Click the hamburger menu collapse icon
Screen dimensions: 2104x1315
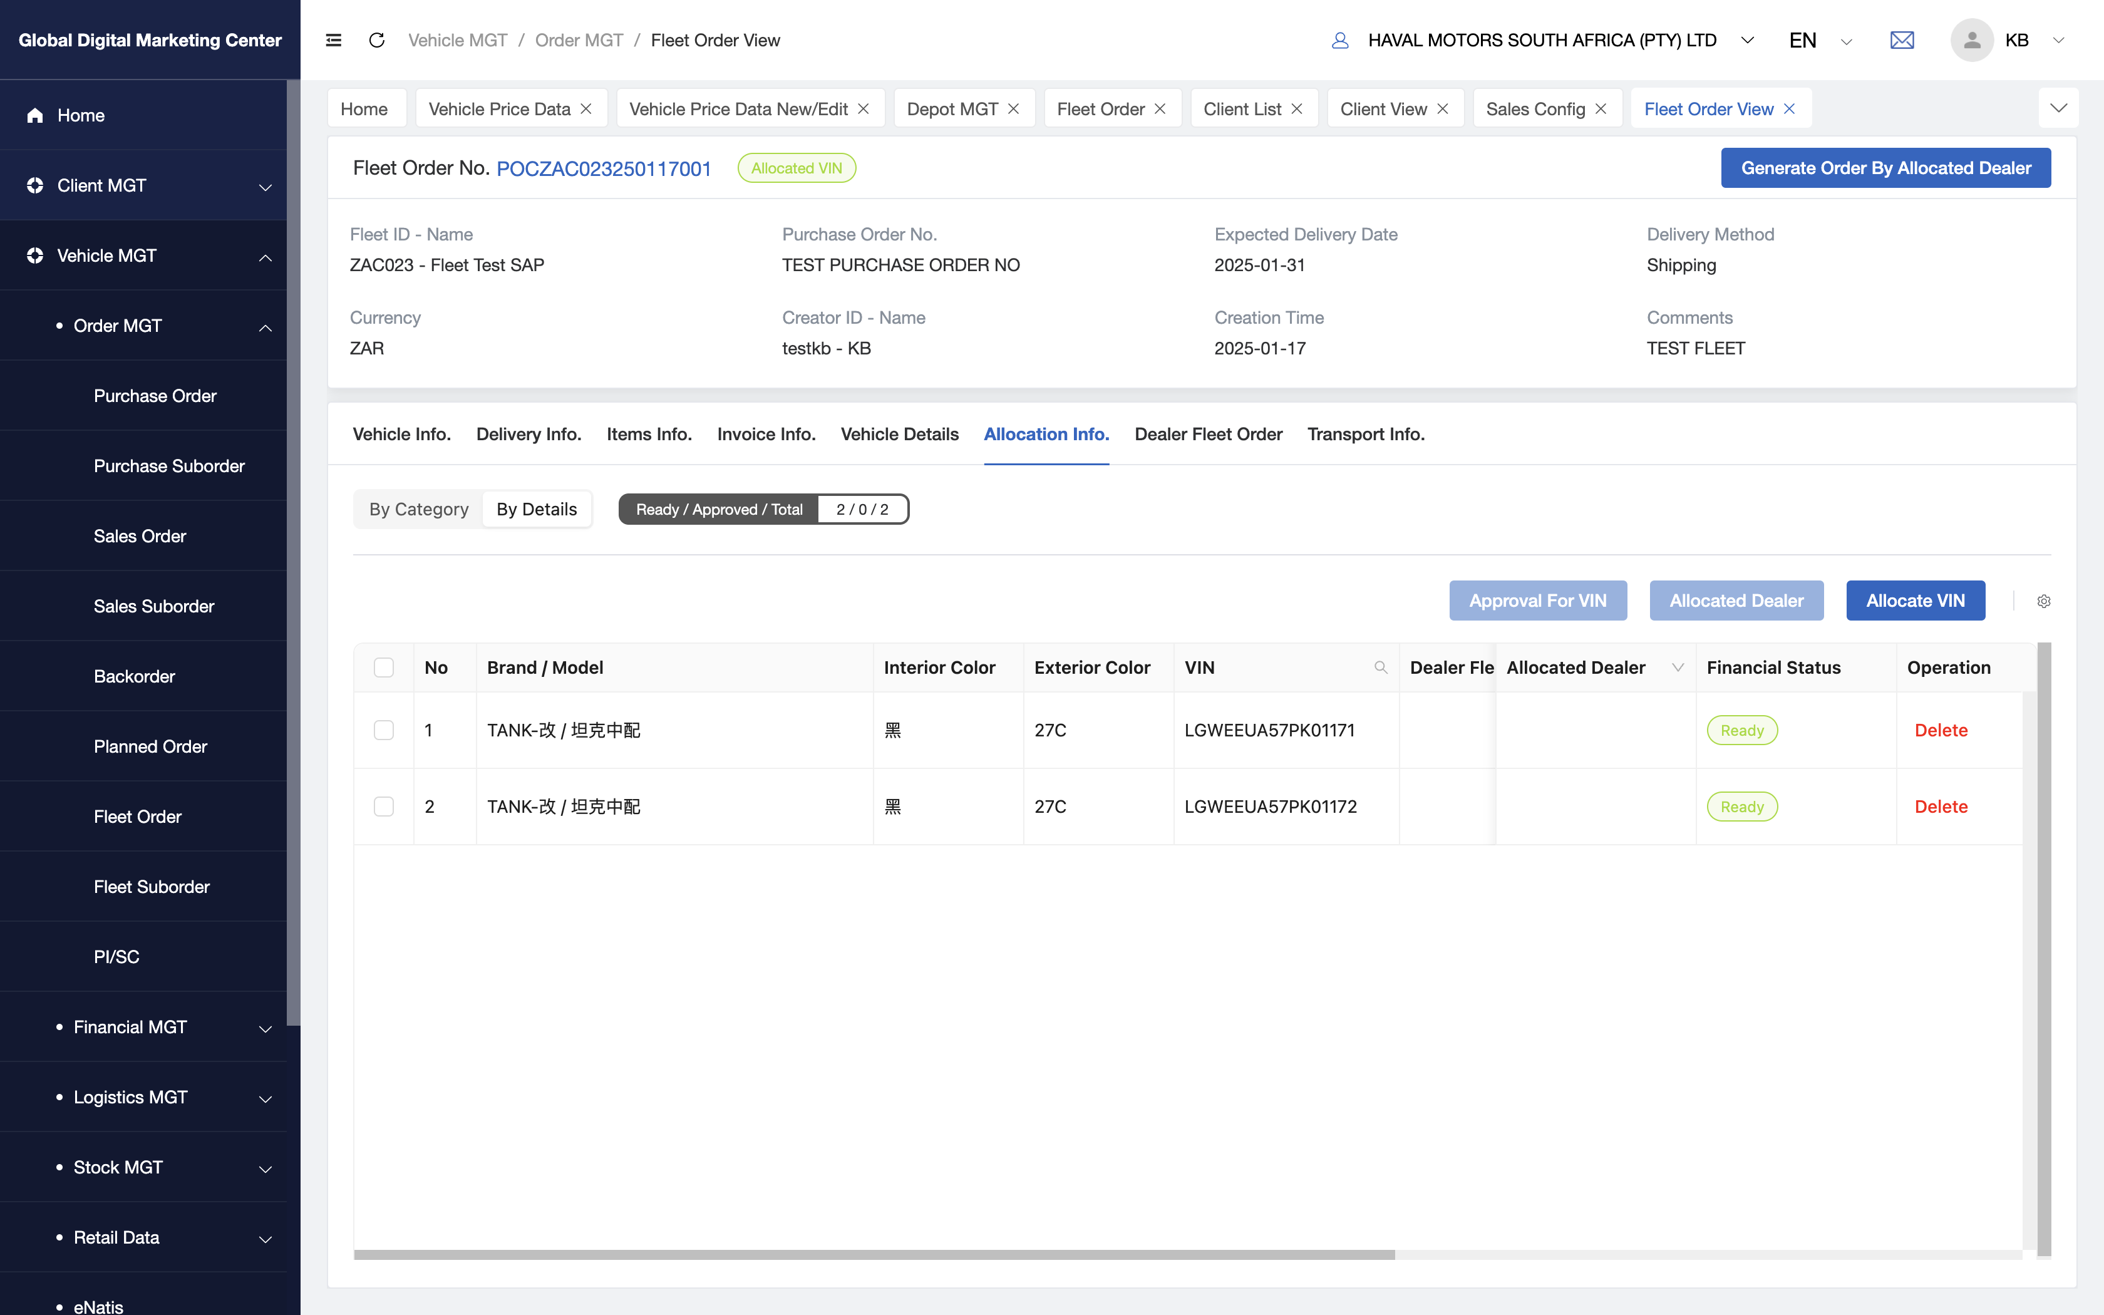point(333,40)
